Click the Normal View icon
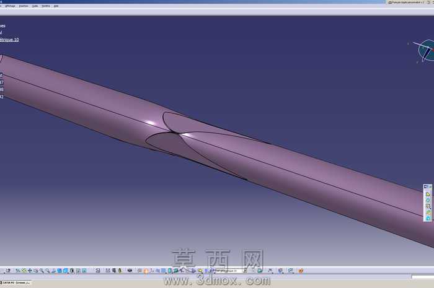 coord(53,271)
